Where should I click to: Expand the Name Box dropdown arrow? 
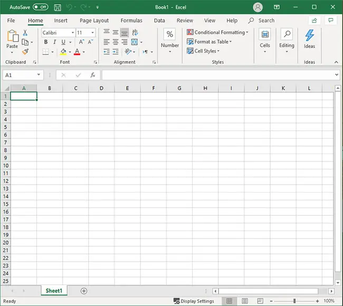(x=39, y=75)
